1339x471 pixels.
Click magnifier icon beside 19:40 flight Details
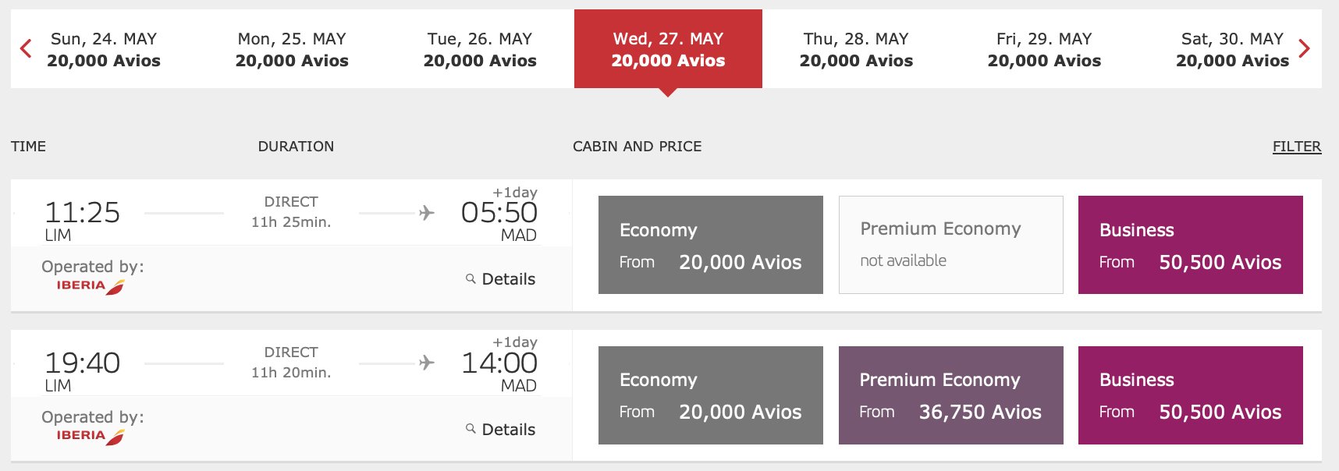click(471, 428)
